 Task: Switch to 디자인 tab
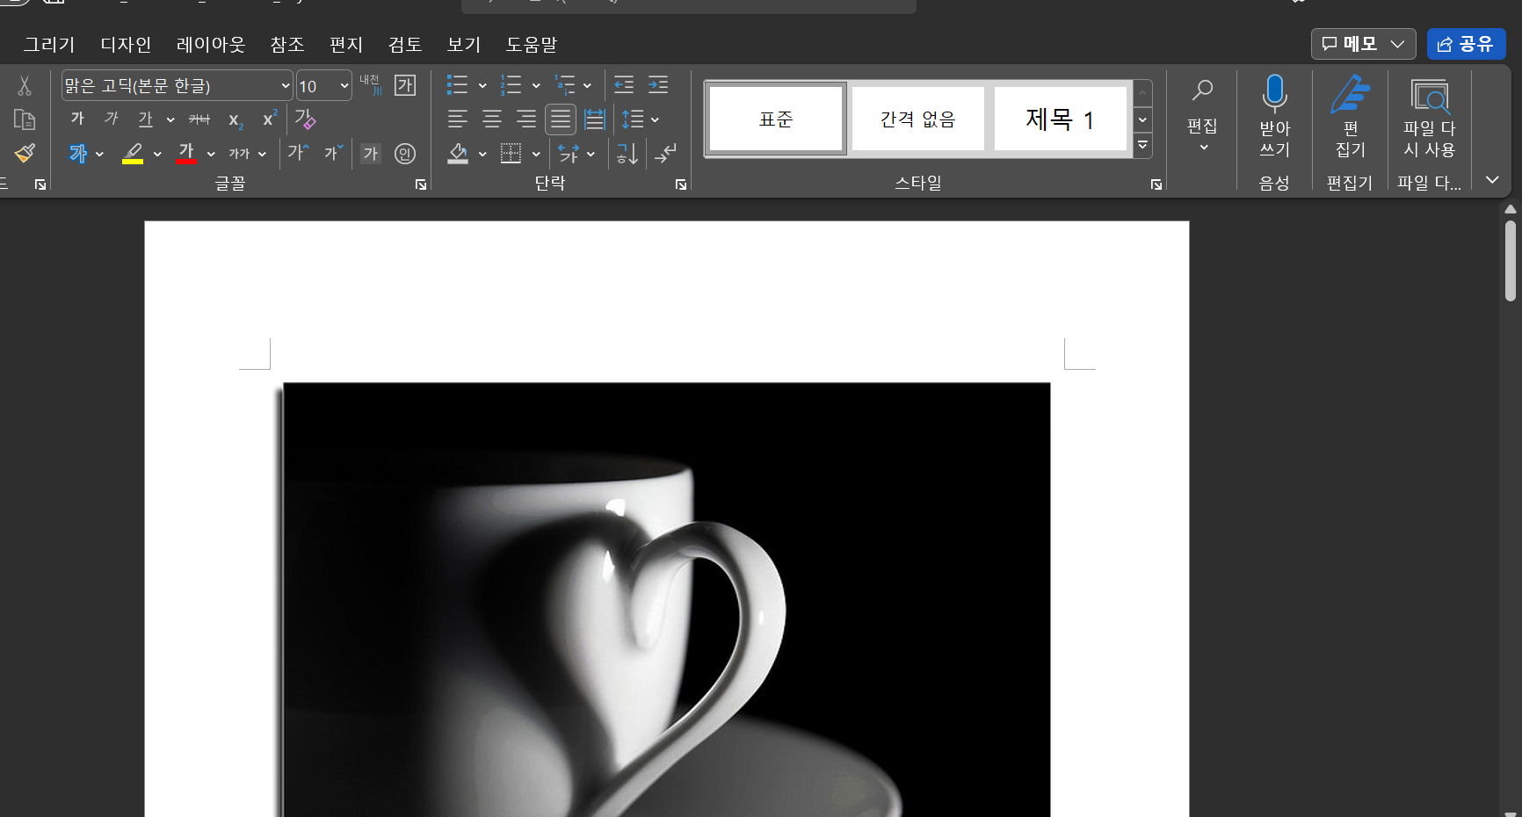(x=126, y=45)
